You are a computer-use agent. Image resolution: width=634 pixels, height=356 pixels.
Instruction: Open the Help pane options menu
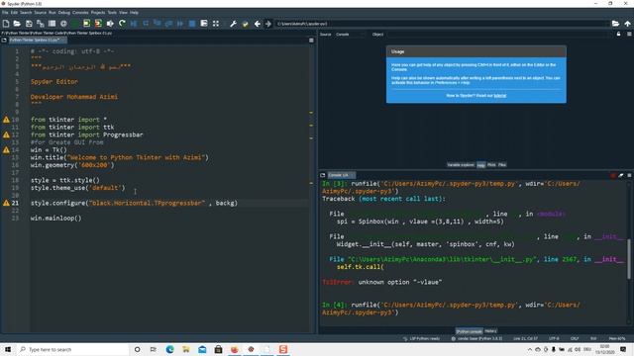click(x=629, y=35)
